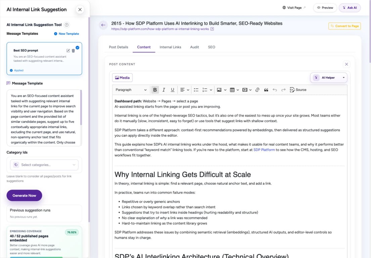Image resolution: width=371 pixels, height=258 pixels.
Task: Insert a bulleted list
Action: tap(196, 90)
